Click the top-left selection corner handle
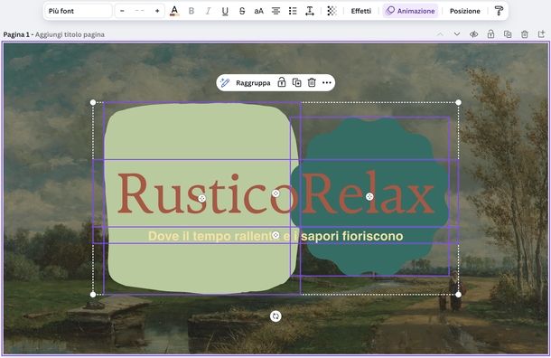Viewport: 551px width, 358px height. point(93,102)
